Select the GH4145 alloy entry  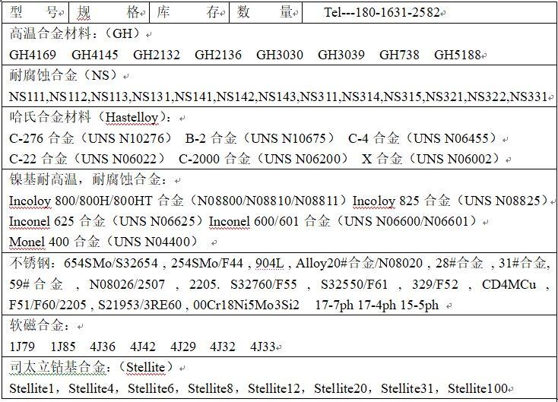coord(95,55)
